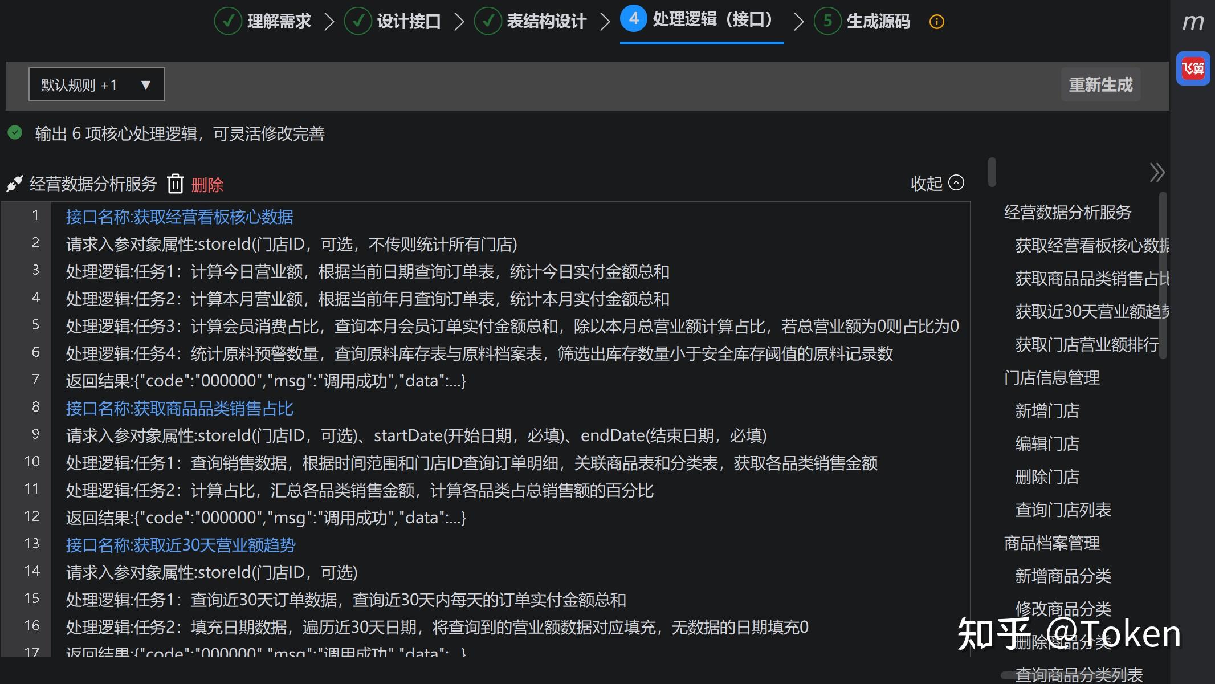Click the outline panel vertical scrollbar
1215x684 pixels.
(1163, 275)
